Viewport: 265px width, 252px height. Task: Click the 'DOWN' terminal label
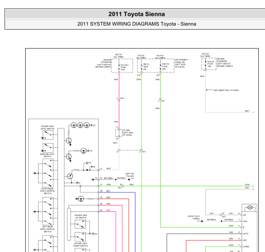tap(246, 246)
